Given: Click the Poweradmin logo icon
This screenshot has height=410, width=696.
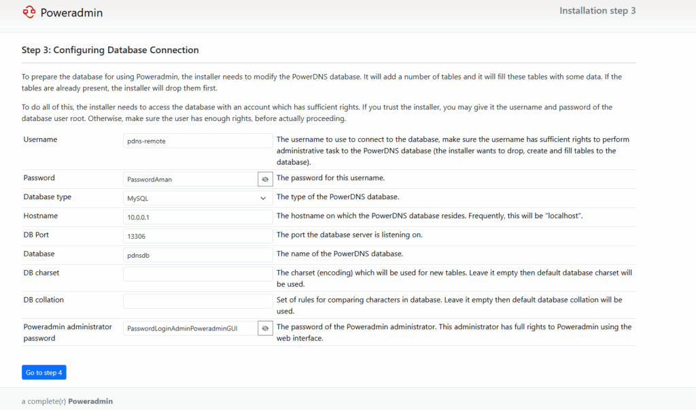Looking at the screenshot, I should point(29,12).
